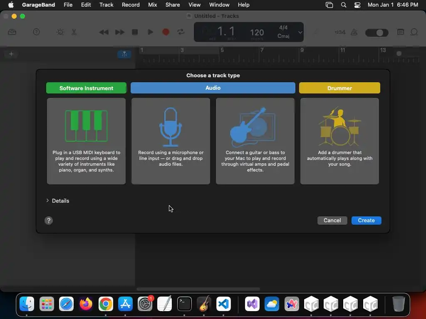The image size is (426, 319).
Task: Open the Trash in the dock
Action: (x=399, y=304)
